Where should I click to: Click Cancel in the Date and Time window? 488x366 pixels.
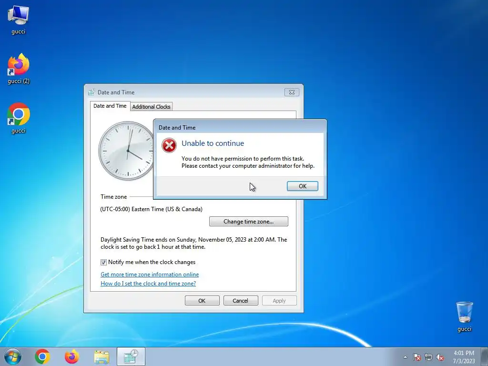[241, 301]
